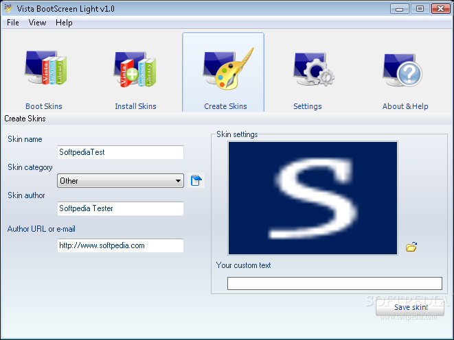454x340 pixels.
Task: Open the Help menu
Action: pos(64,23)
